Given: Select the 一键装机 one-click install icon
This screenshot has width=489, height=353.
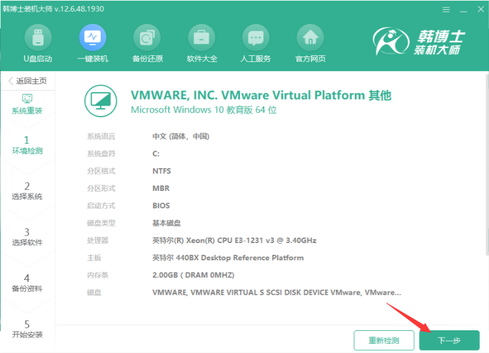Looking at the screenshot, I should tap(92, 39).
